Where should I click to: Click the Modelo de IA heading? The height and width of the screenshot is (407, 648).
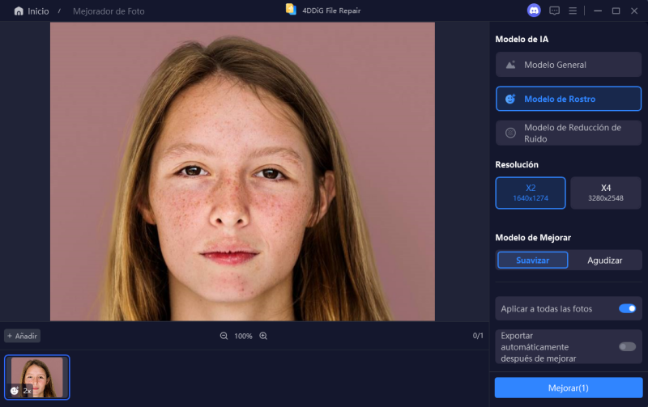pos(522,39)
